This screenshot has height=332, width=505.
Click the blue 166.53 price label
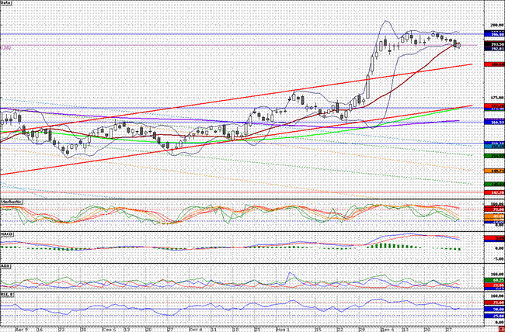(495, 123)
